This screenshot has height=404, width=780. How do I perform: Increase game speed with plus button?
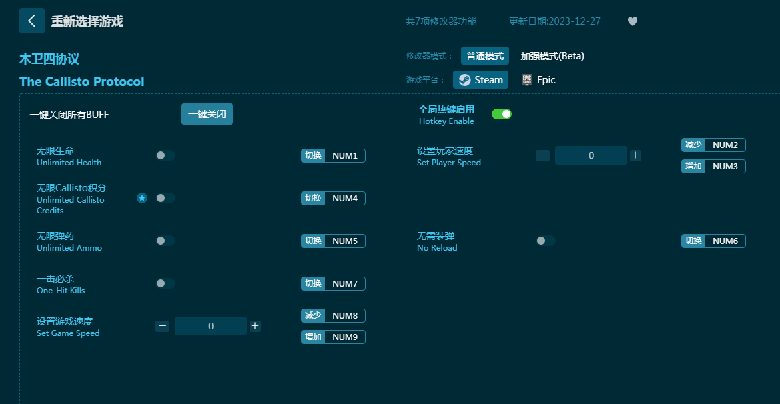pos(255,326)
